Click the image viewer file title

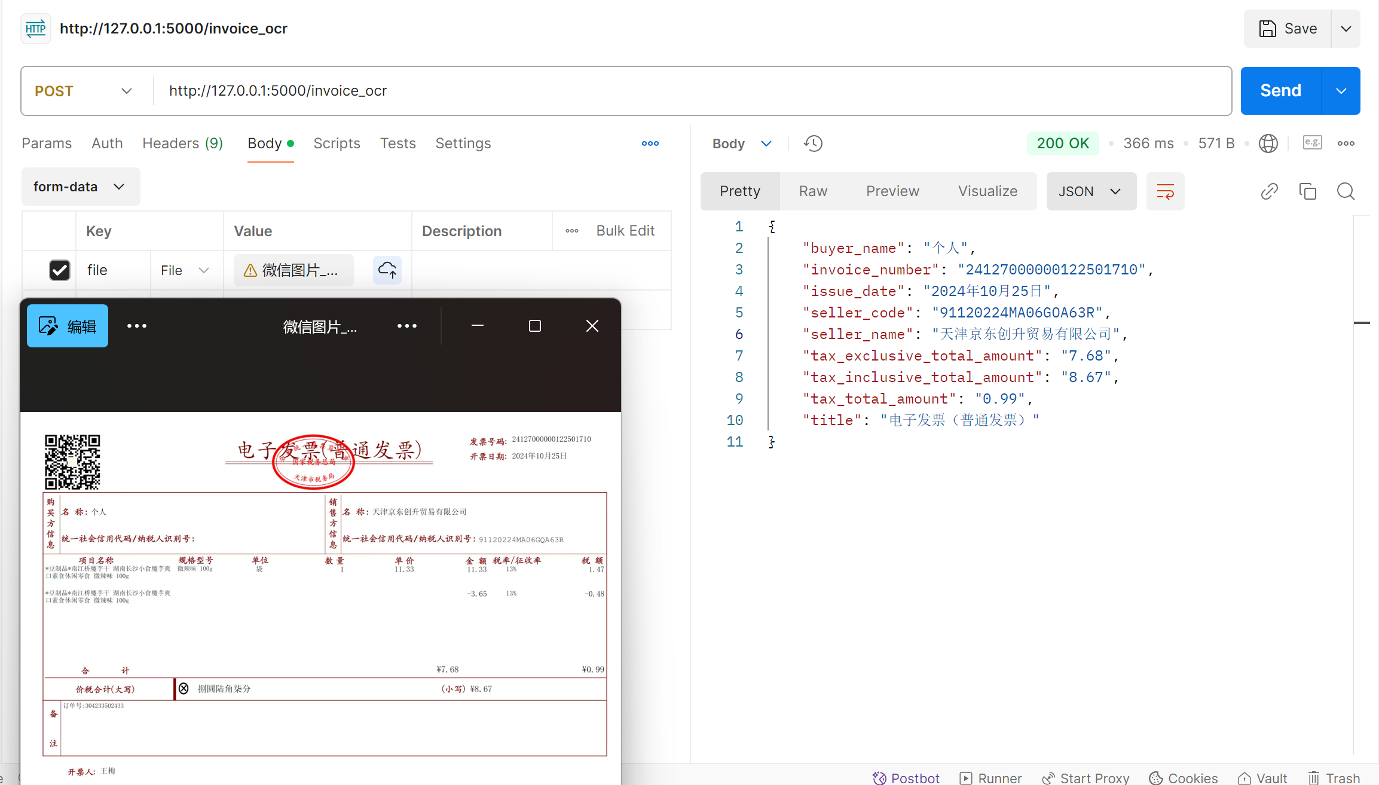(320, 326)
